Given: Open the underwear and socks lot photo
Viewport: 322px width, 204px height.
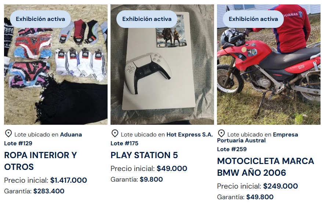Looking at the screenshot, I should pyautogui.click(x=56, y=65).
